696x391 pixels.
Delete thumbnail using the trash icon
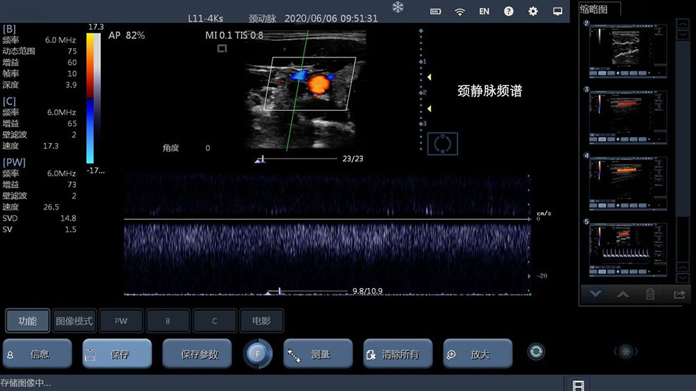point(650,294)
